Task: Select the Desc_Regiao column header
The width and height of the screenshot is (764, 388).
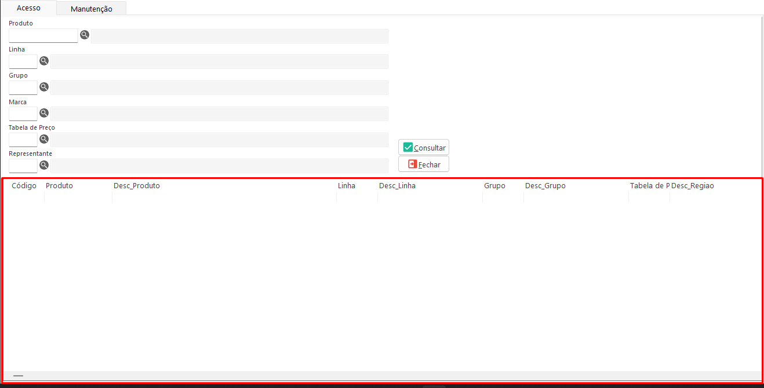Action: point(693,186)
